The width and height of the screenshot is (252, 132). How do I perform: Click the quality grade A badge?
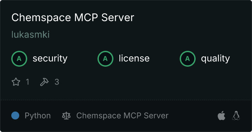(x=188, y=58)
